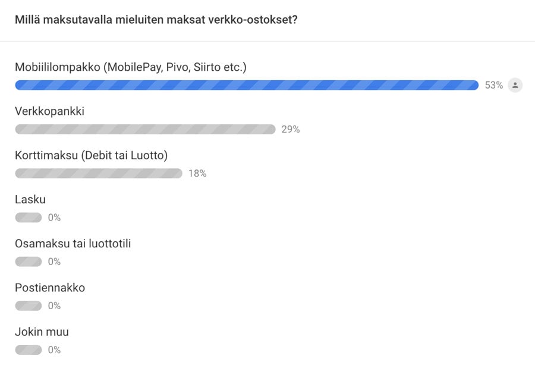Click the short Lasku 0% bar

pos(29,218)
